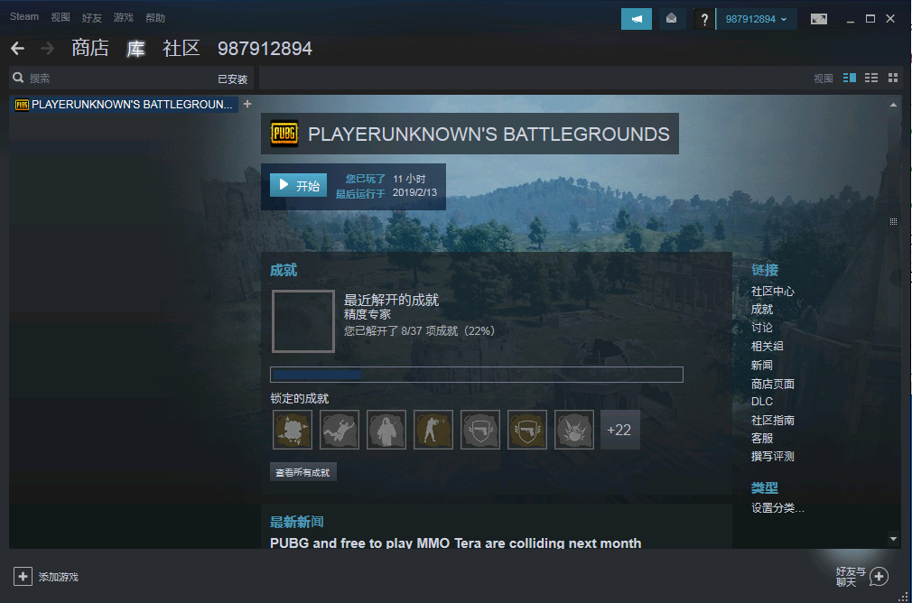Open the 新闻 link
The image size is (912, 603).
pyautogui.click(x=762, y=366)
